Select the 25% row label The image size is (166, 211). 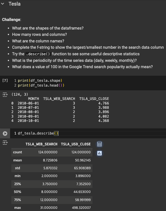[17, 184]
